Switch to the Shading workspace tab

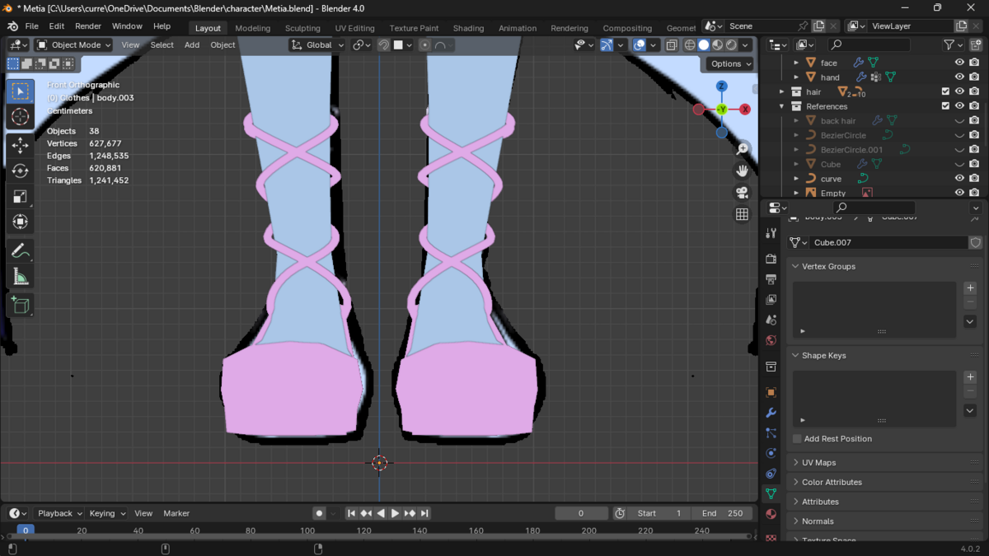click(468, 28)
